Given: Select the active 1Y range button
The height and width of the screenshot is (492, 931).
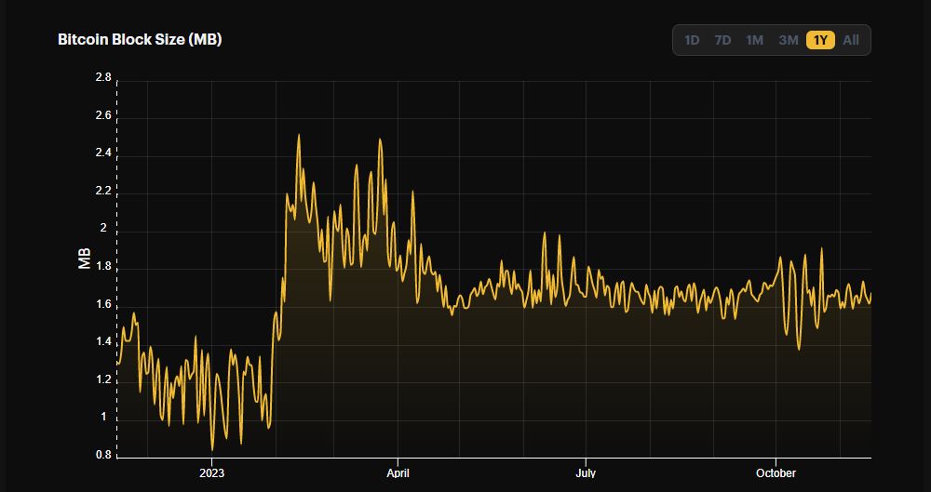Looking at the screenshot, I should (820, 40).
